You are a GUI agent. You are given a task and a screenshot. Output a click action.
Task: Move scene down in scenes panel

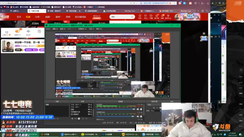(x=58, y=119)
